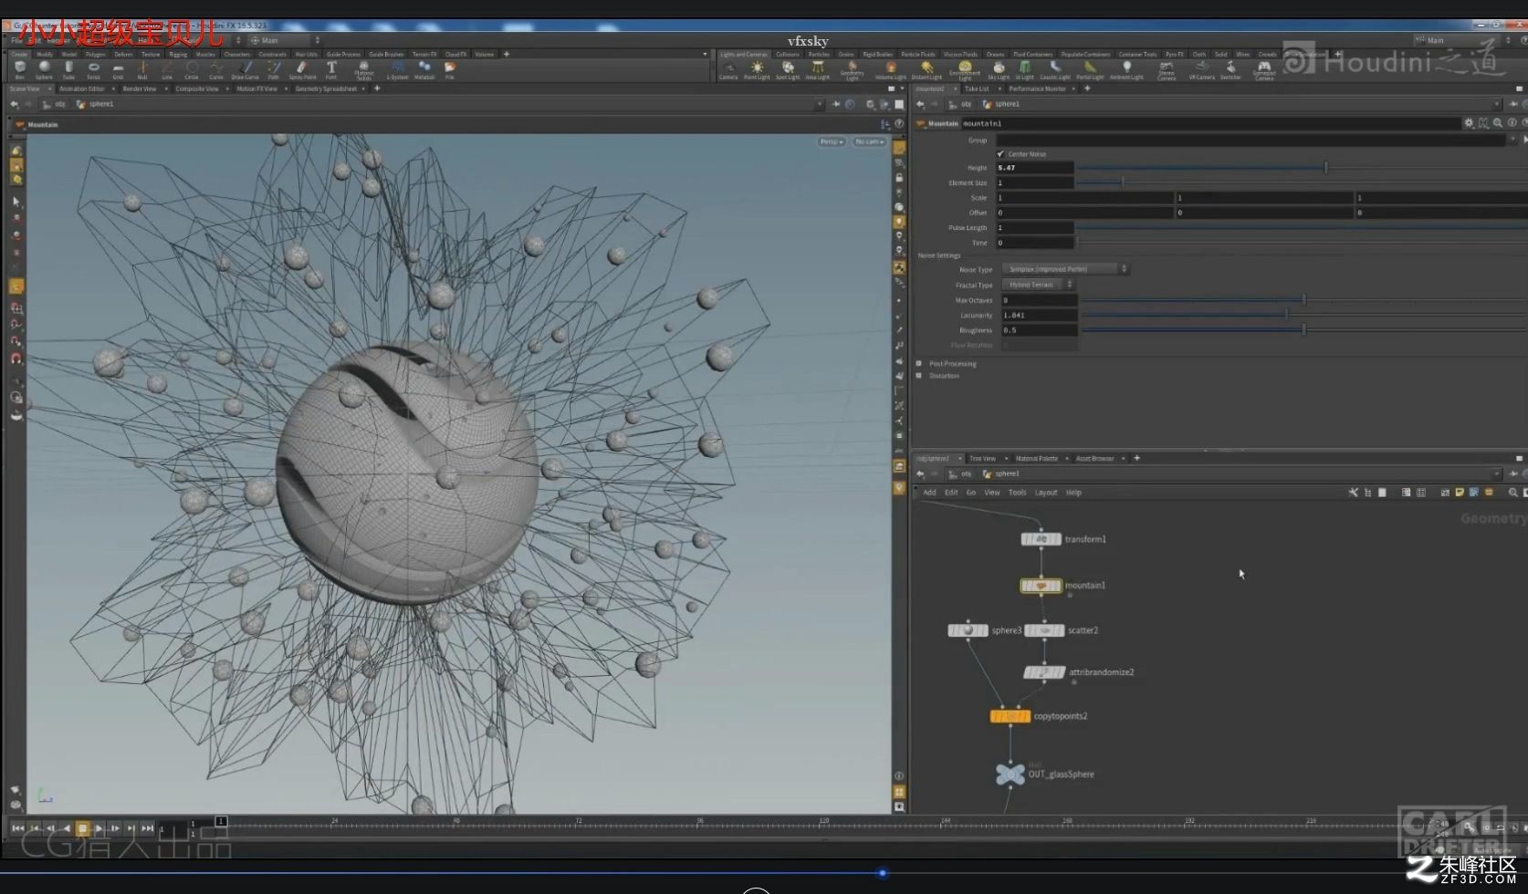Select the attribrandomize2 node
The image size is (1528, 894).
[x=1044, y=672]
